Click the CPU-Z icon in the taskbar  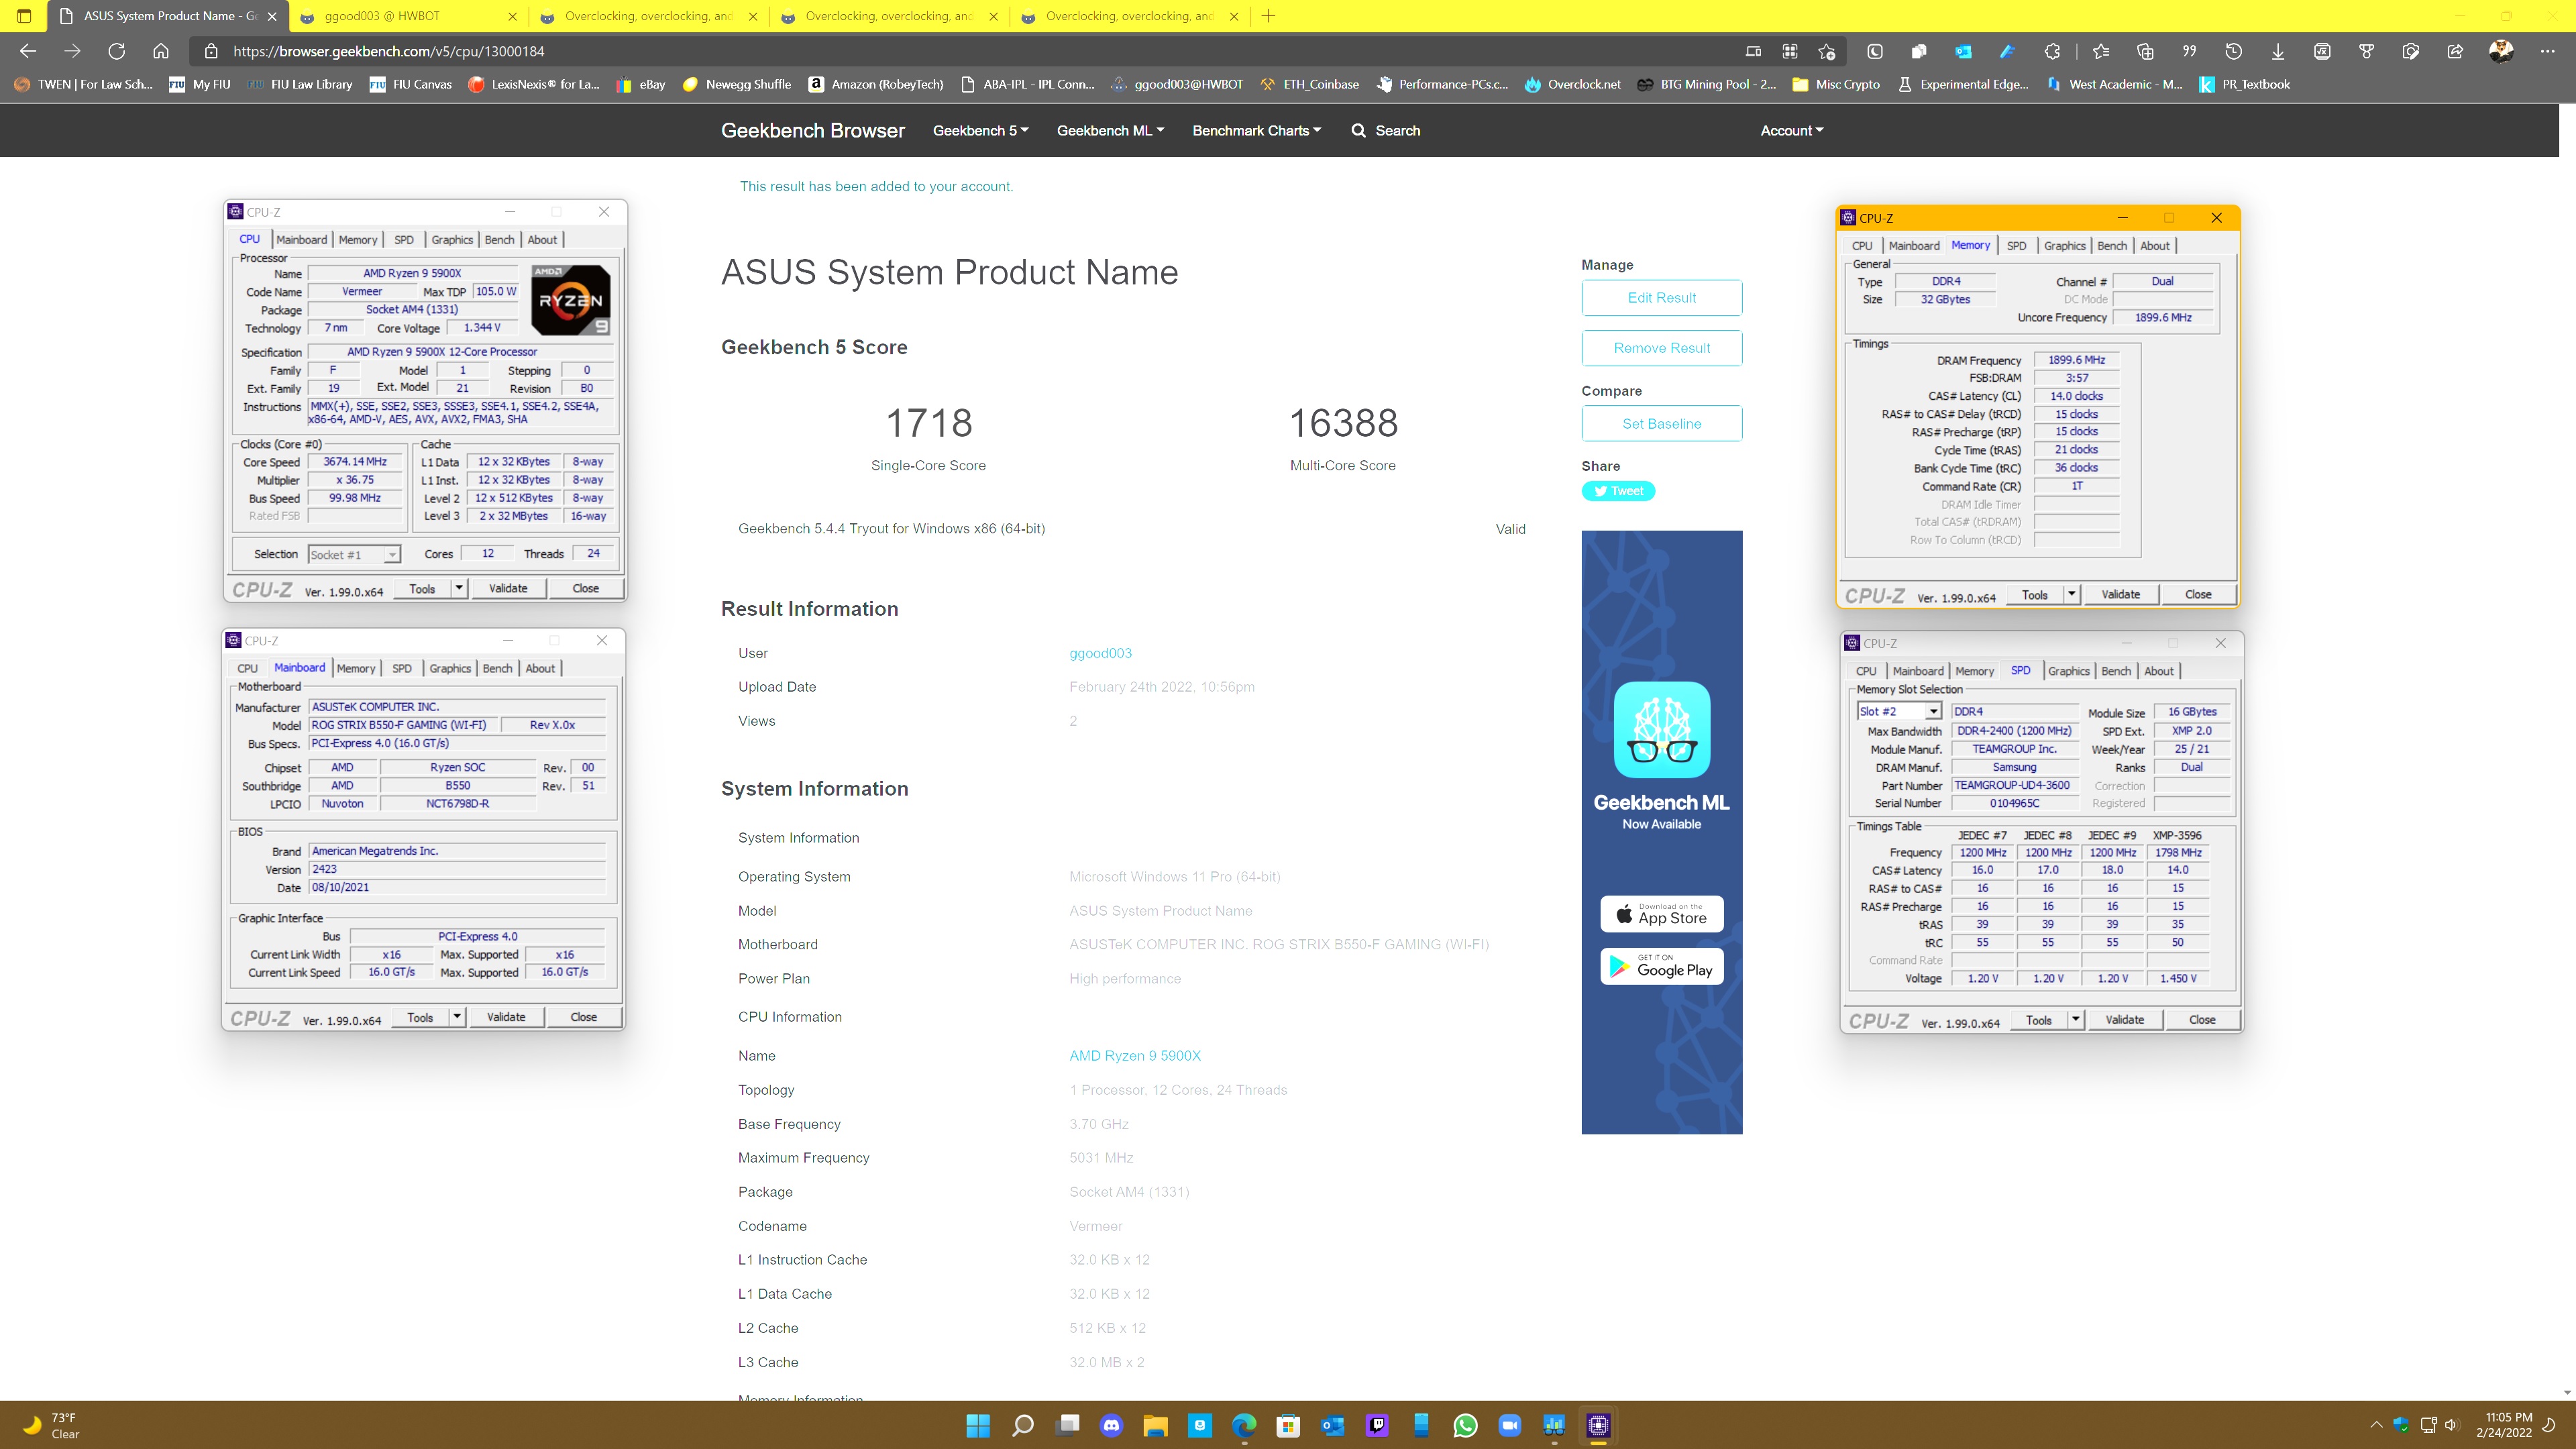(x=1598, y=1425)
